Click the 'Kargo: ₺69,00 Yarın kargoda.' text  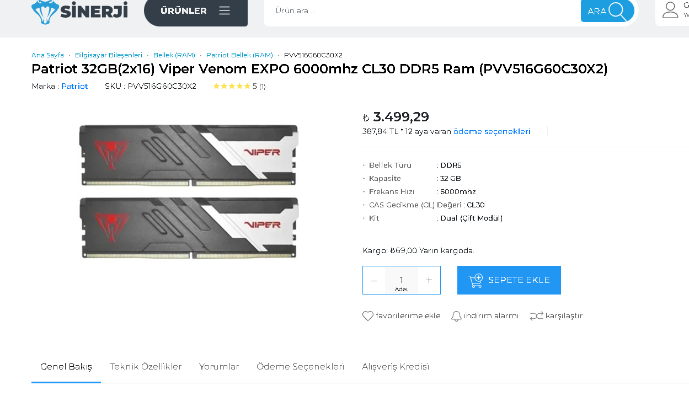[x=418, y=250]
